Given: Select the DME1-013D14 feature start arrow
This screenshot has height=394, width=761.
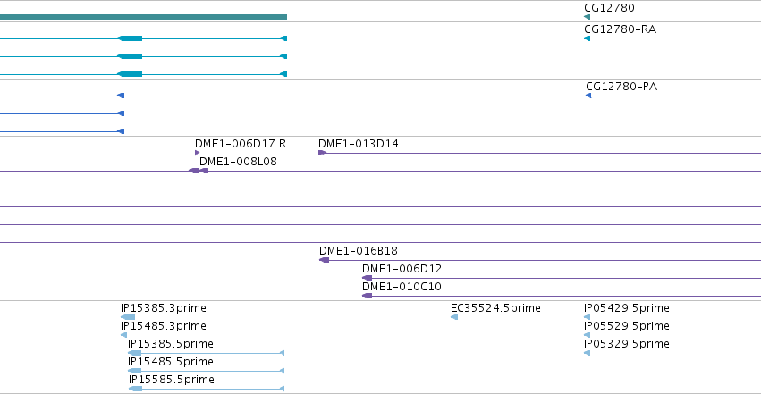Looking at the screenshot, I should click(x=322, y=153).
